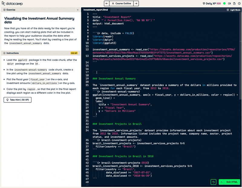Click the {r investment-annual-summary} chunk header
Viewport: 242px width, 188px height.
click(x=116, y=92)
